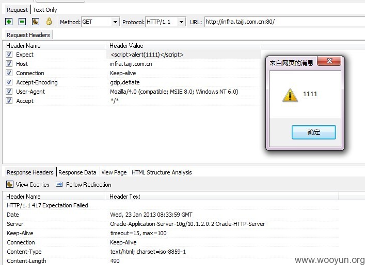This screenshot has width=365, height=265.
Task: Select the Wed, 23 Jan 2013 date value
Action: pyautogui.click(x=151, y=215)
